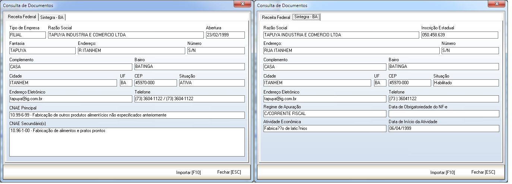Screen dimensions: 512x184
Task: Click empty Data de Obrigatoriedade do NF-e field
Action: point(443,114)
